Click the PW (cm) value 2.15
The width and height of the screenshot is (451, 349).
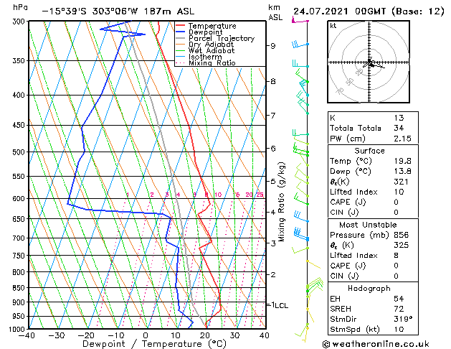coord(402,139)
